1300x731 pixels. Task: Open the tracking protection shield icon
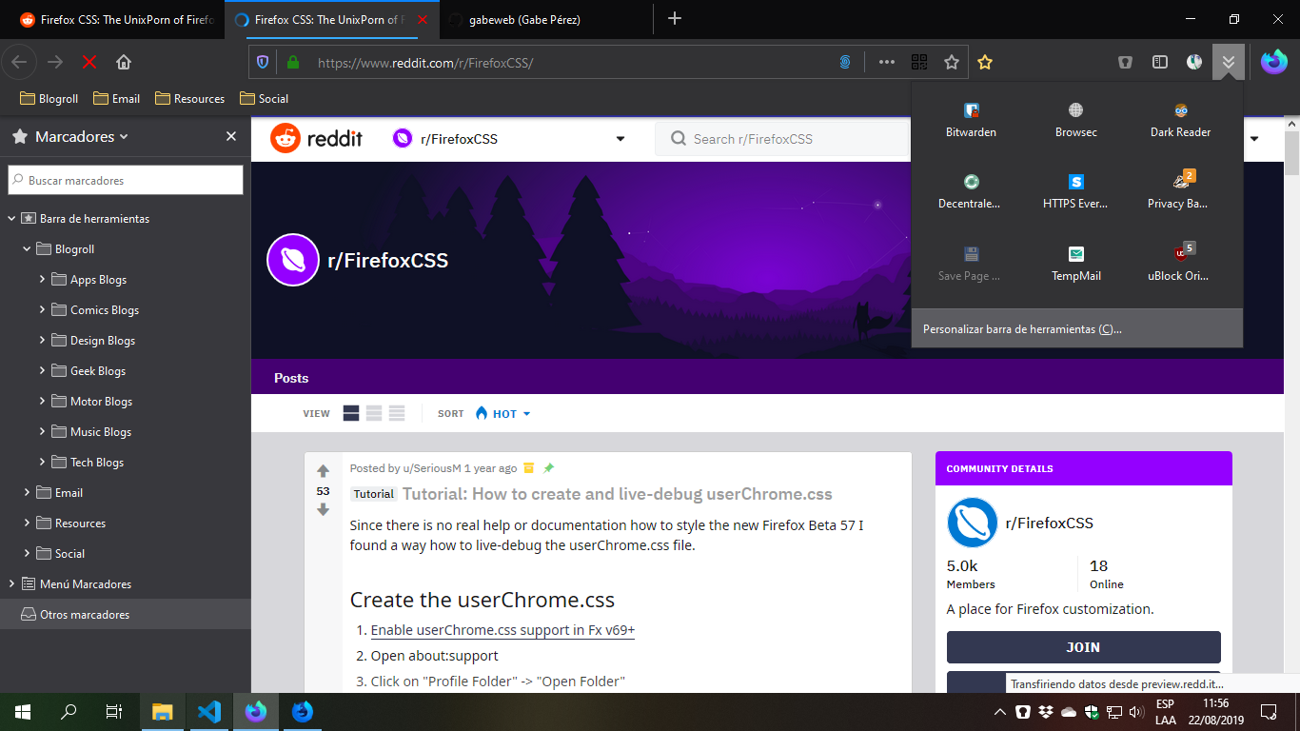click(264, 62)
